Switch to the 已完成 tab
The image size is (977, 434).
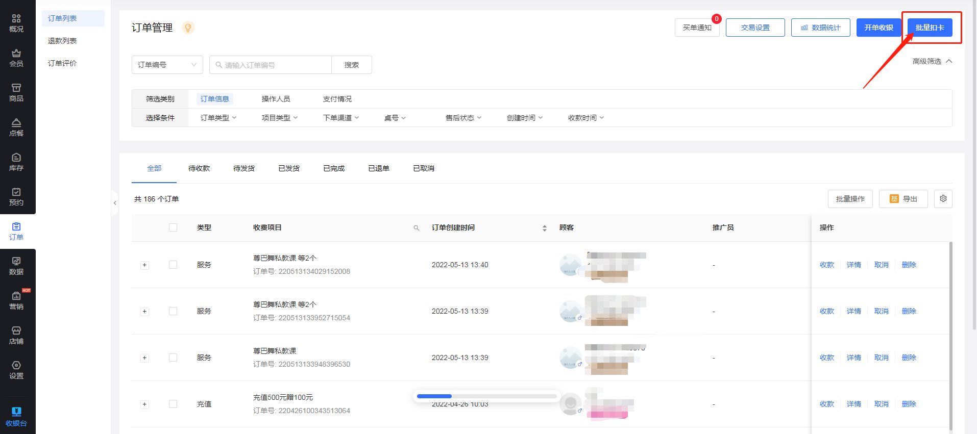click(334, 168)
